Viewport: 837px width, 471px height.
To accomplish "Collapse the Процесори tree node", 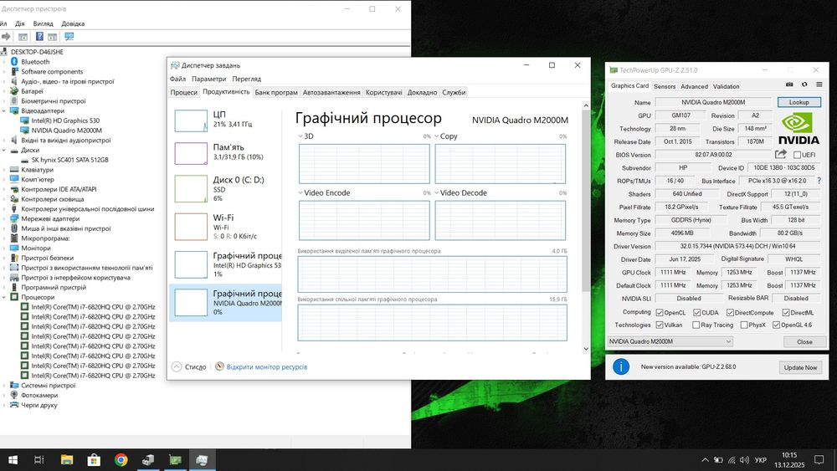I will [x=4, y=297].
